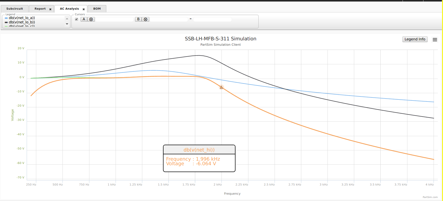Close the Report tab via its X
Screen dimensions: 443x201
click(x=50, y=9)
